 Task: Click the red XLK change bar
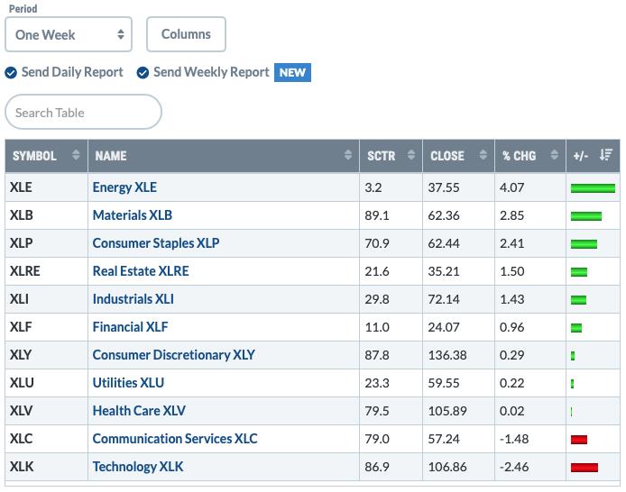click(585, 468)
